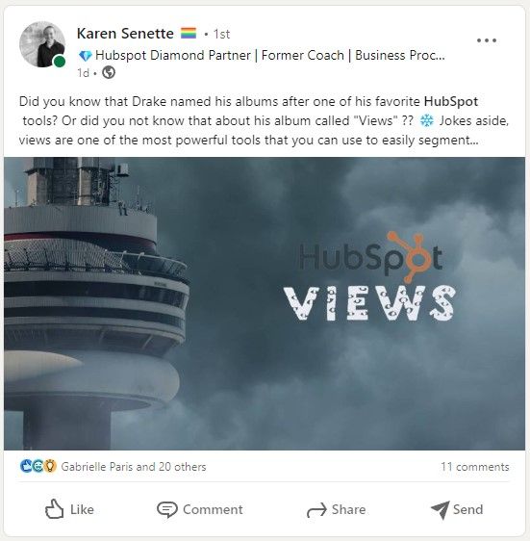
Task: Open the Share options
Action: point(337,509)
